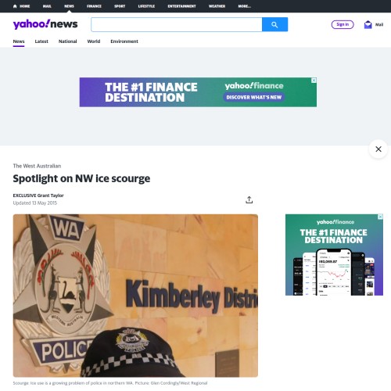
Task: Click Discover What's New ad button
Action: click(253, 97)
